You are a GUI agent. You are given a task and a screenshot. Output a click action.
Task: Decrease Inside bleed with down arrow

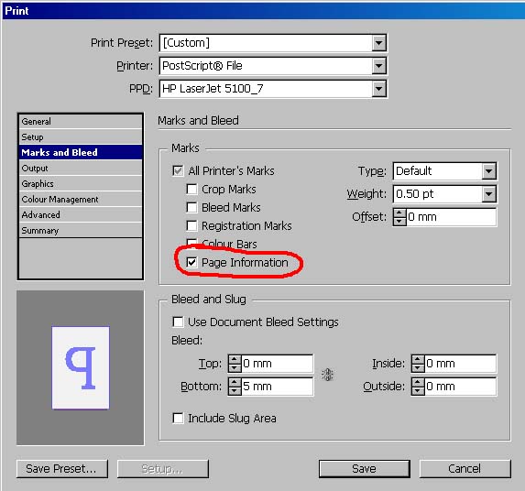(x=418, y=368)
